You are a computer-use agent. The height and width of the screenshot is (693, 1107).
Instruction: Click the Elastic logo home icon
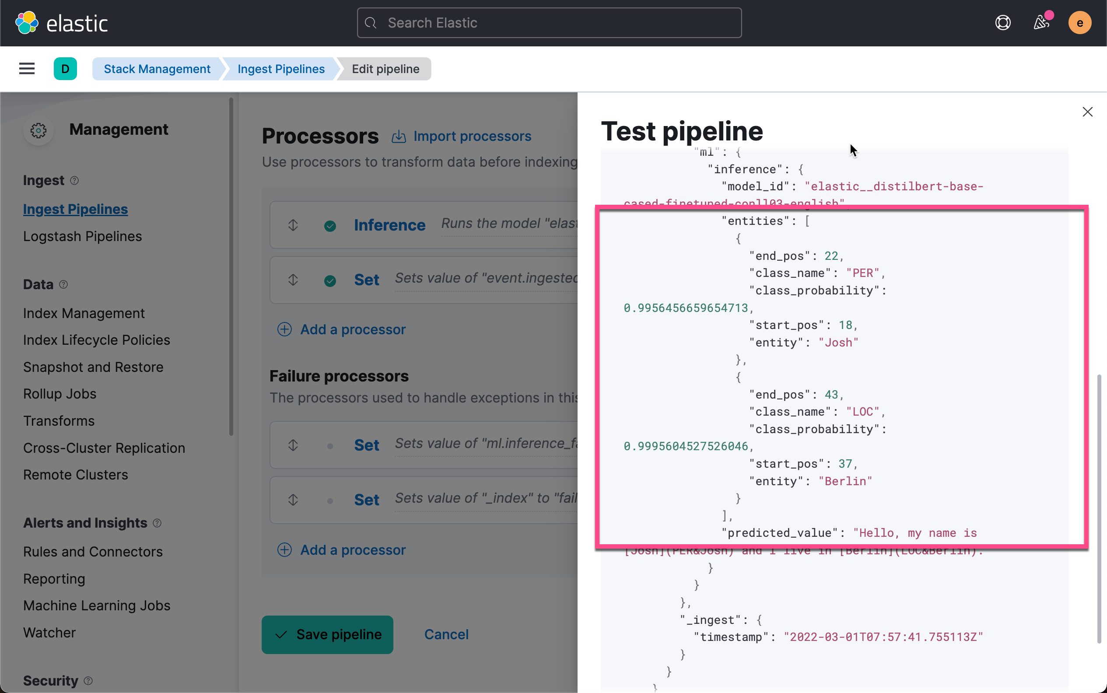click(27, 23)
